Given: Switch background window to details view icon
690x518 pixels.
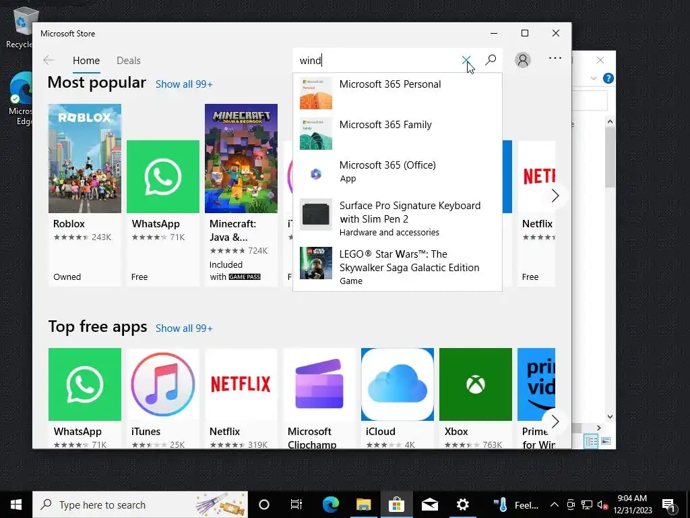Looking at the screenshot, I should 592,441.
